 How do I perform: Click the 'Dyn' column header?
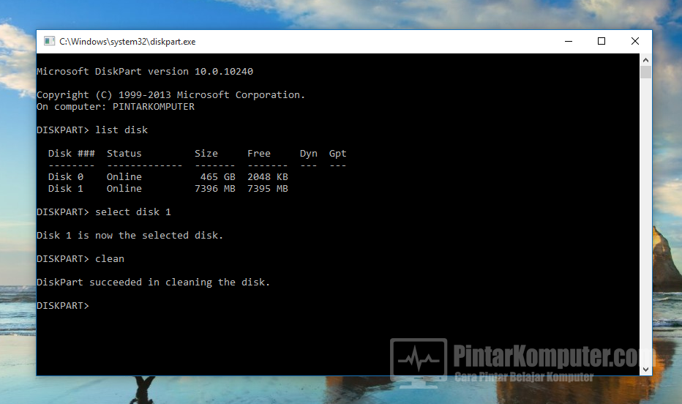pos(308,154)
